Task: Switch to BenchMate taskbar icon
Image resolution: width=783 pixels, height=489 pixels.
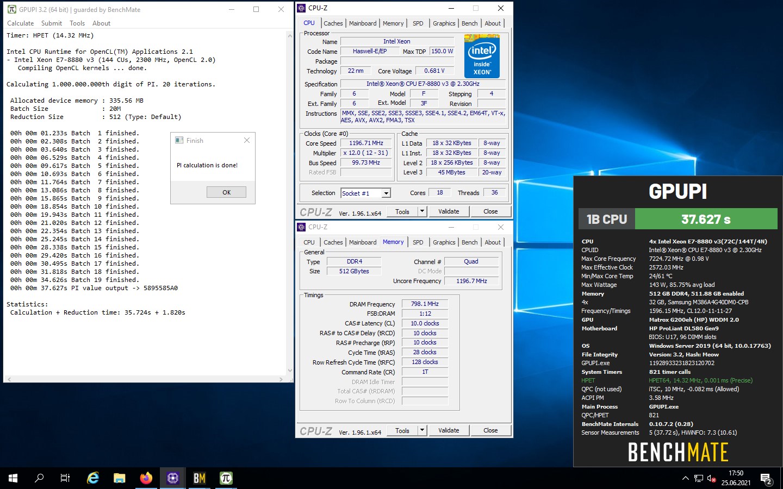Action: 200,478
